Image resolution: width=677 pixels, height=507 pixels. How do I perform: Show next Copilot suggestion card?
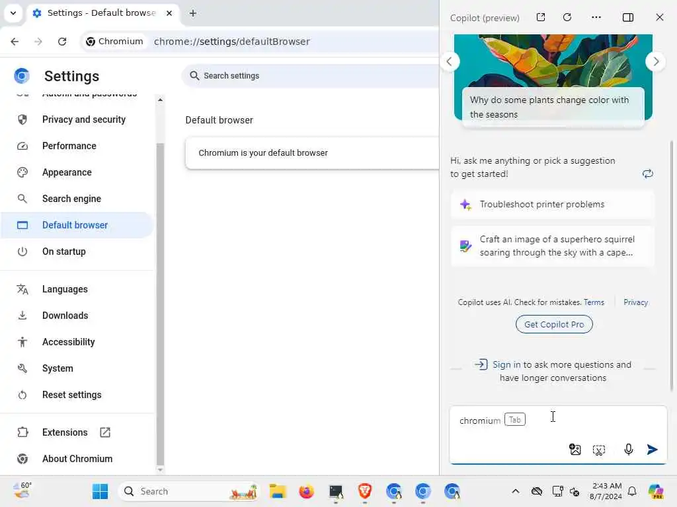click(x=655, y=61)
